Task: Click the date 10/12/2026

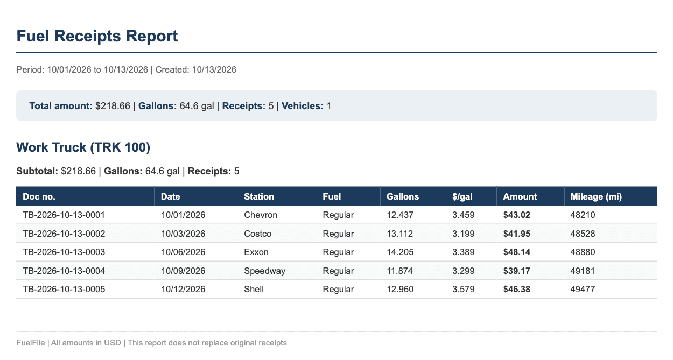Action: (x=183, y=289)
